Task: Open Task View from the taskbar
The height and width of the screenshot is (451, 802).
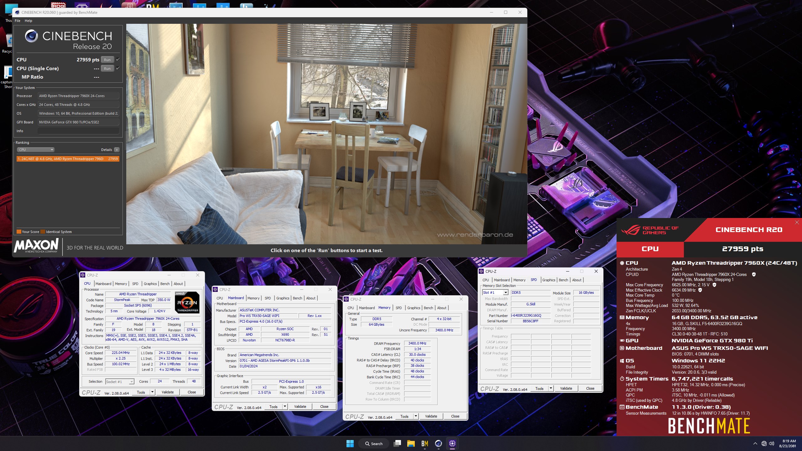Action: [398, 443]
